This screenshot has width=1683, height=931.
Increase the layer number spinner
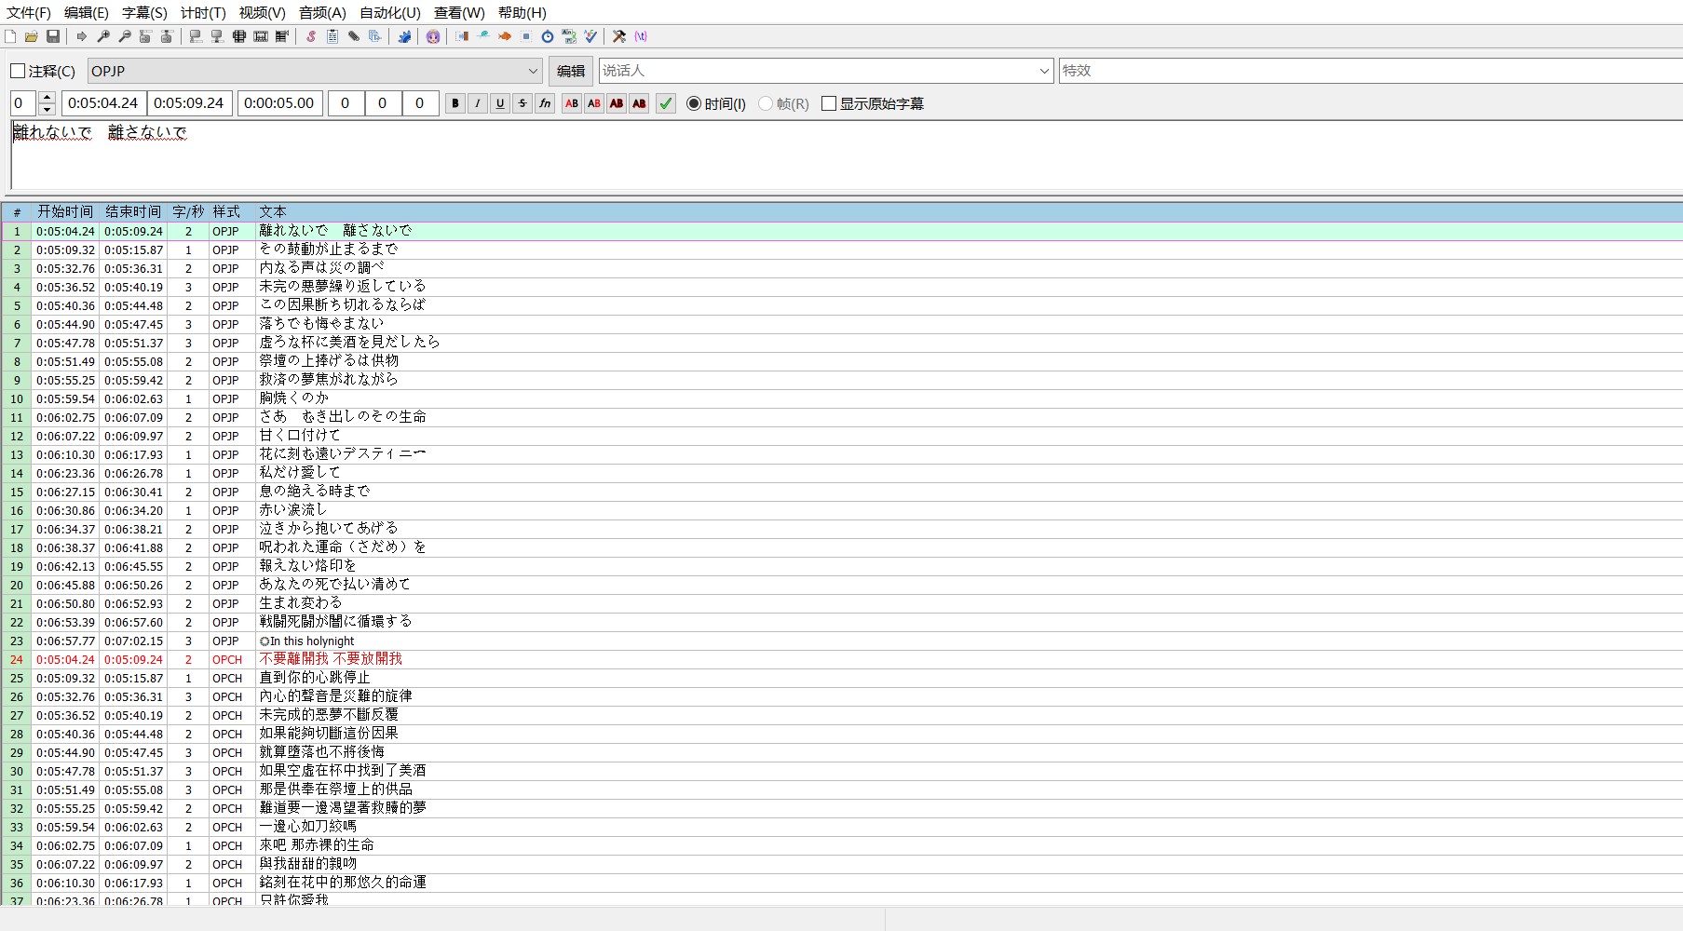(x=48, y=98)
